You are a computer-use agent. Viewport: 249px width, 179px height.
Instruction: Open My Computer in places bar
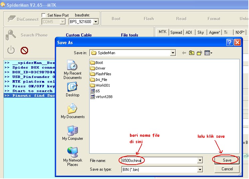point(73,133)
